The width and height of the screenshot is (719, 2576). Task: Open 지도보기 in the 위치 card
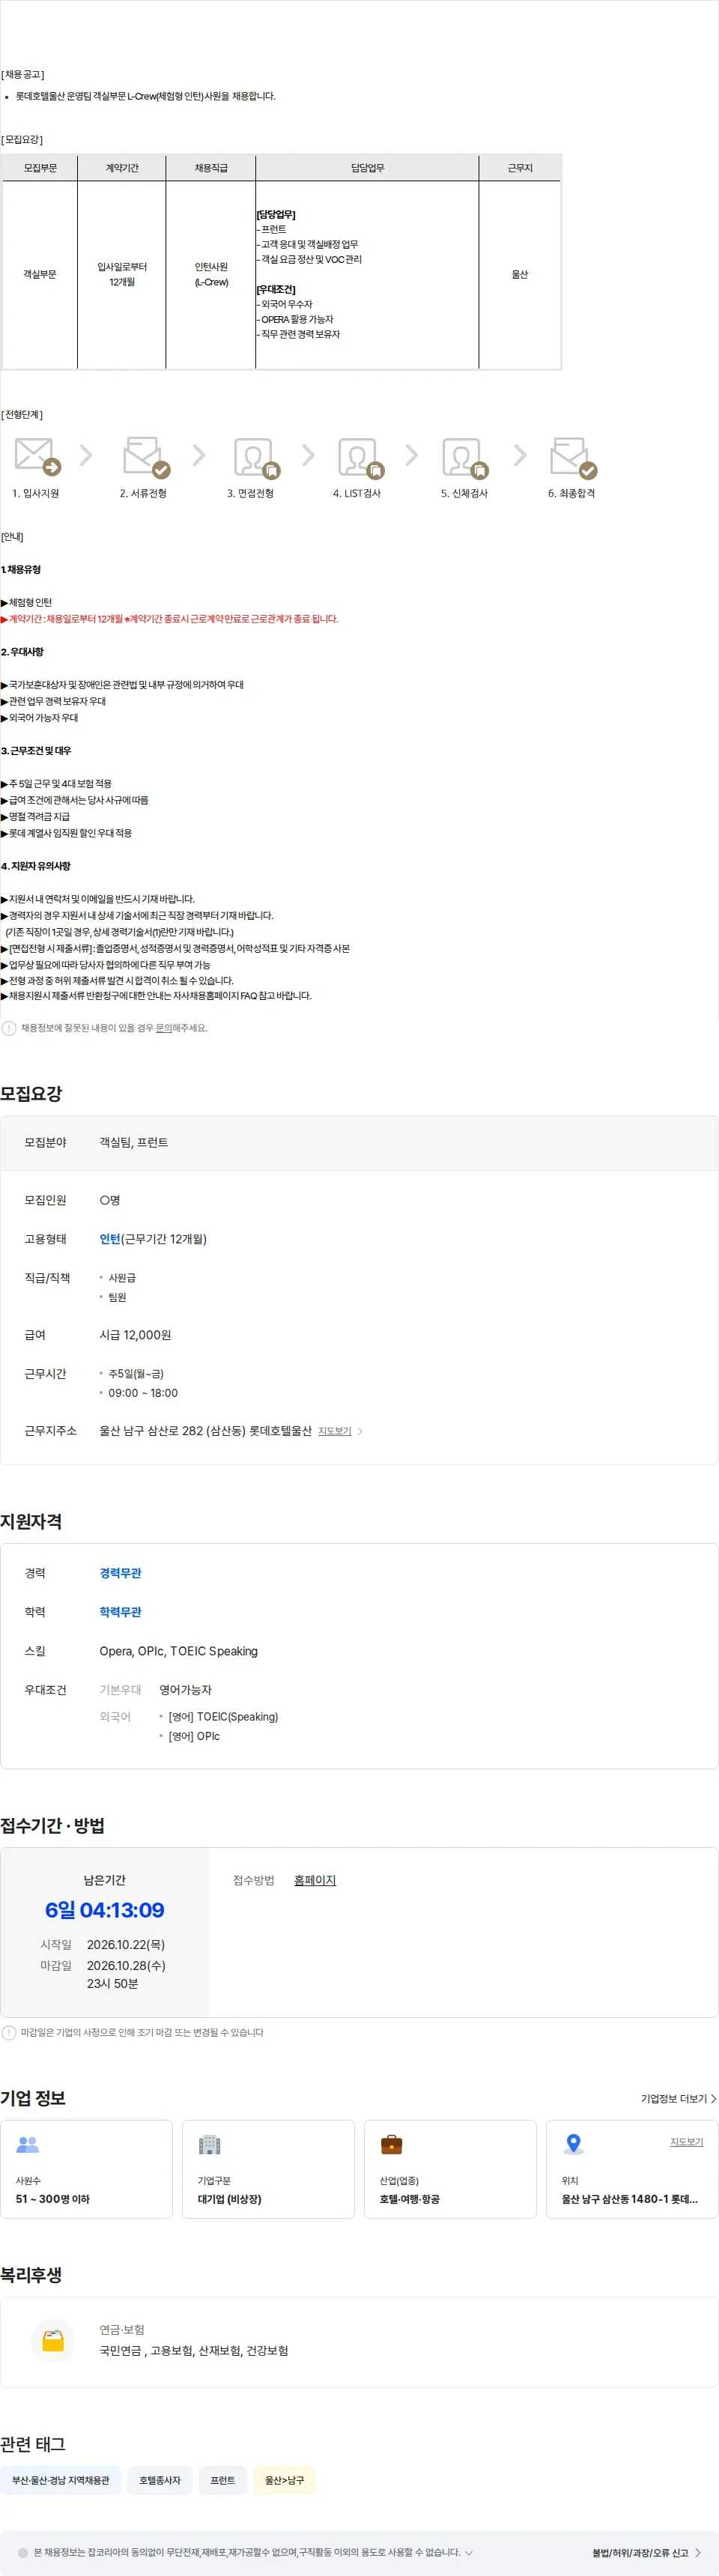[686, 2141]
